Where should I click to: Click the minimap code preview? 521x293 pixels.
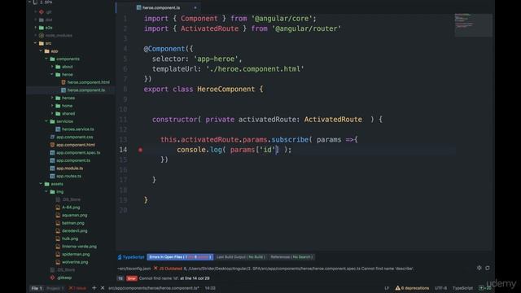coord(473,25)
